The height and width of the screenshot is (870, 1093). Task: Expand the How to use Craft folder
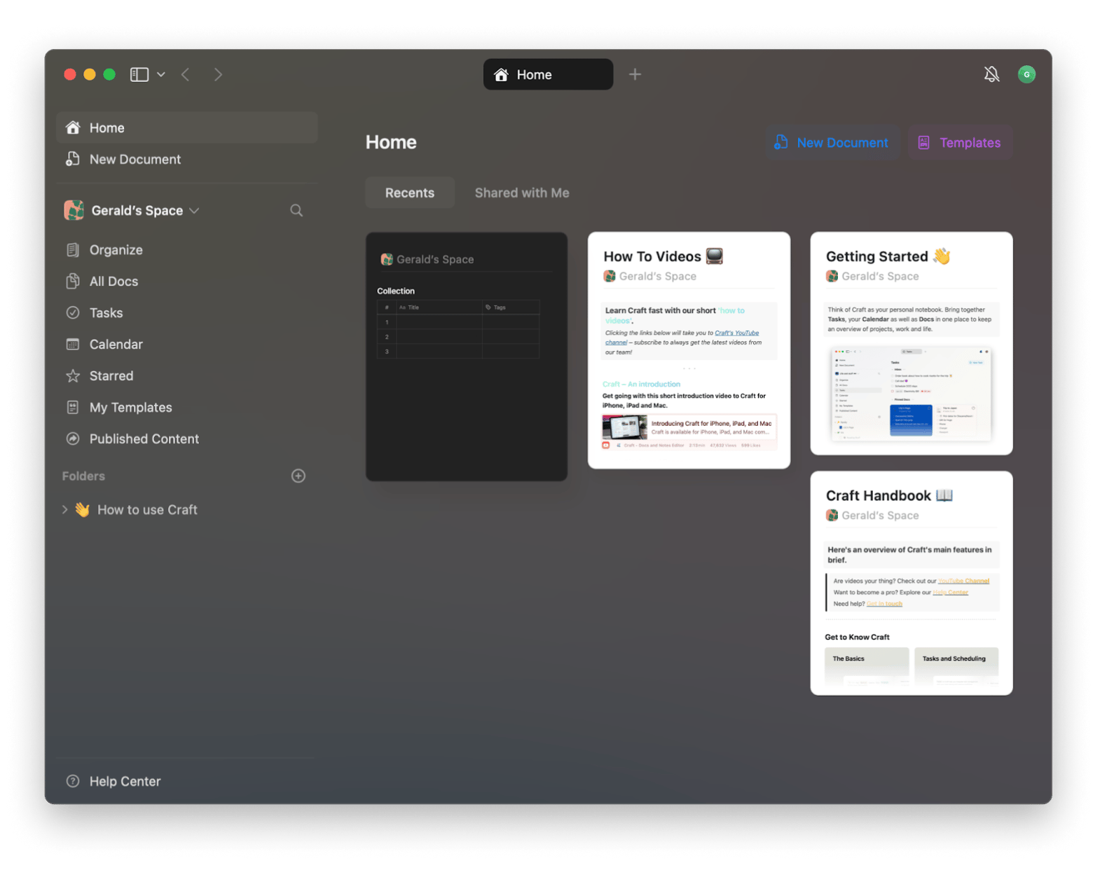pyautogui.click(x=64, y=510)
